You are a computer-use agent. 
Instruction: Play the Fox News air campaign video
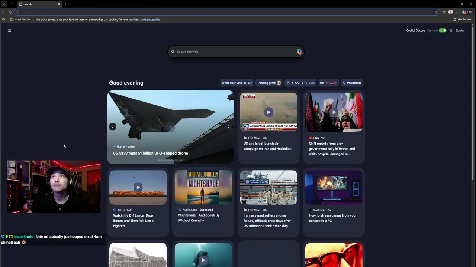pyautogui.click(x=268, y=112)
